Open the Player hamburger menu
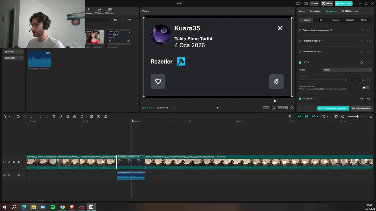This screenshot has height=211, width=376. [x=291, y=11]
